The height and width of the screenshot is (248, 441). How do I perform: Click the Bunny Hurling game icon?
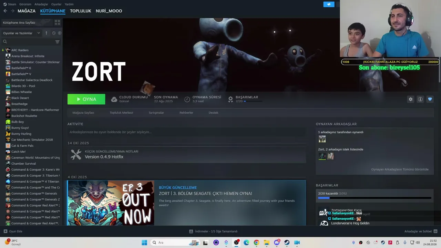point(8,134)
